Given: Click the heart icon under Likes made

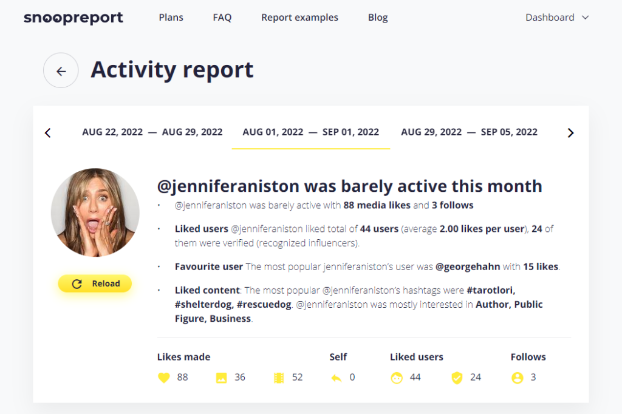Looking at the screenshot, I should pos(164,378).
